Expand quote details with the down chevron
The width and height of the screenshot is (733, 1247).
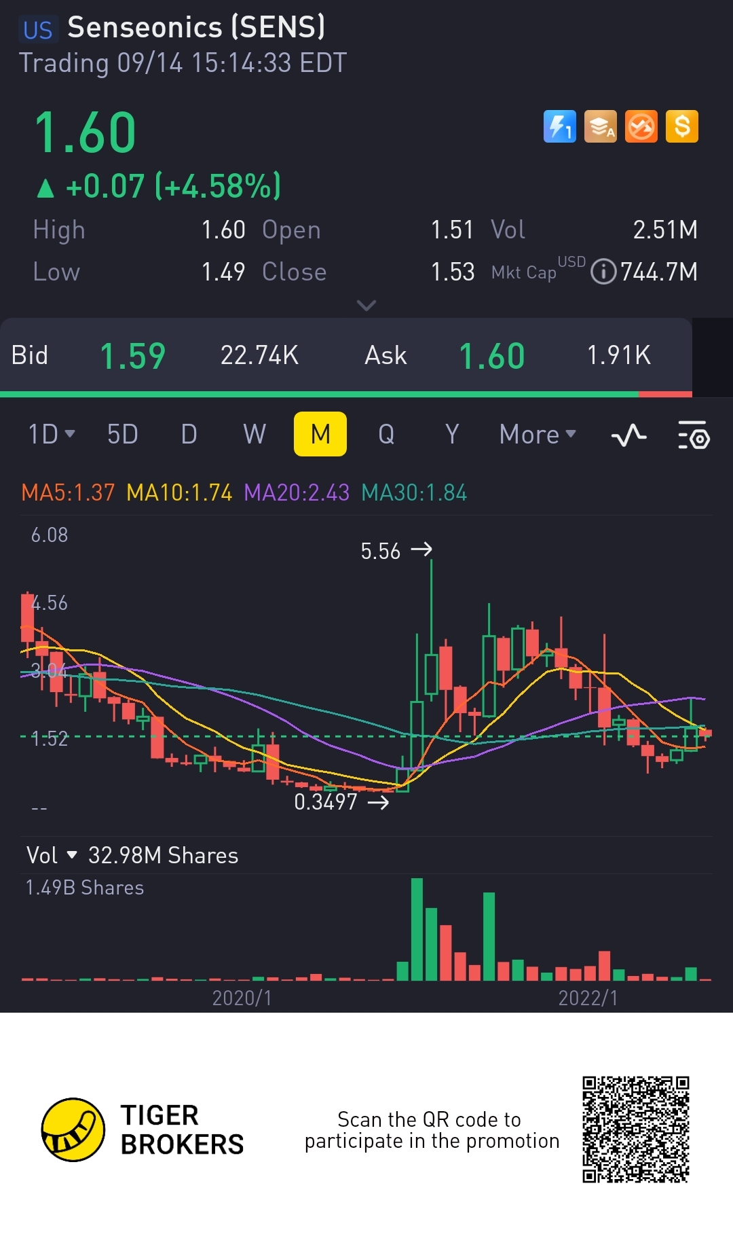tap(366, 306)
